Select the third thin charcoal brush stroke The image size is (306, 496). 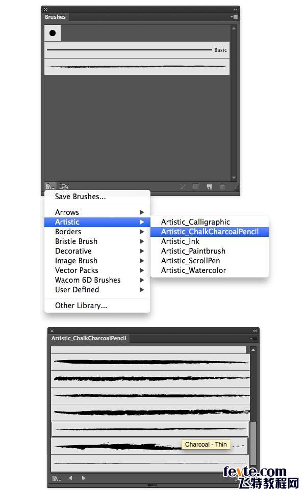click(150, 396)
